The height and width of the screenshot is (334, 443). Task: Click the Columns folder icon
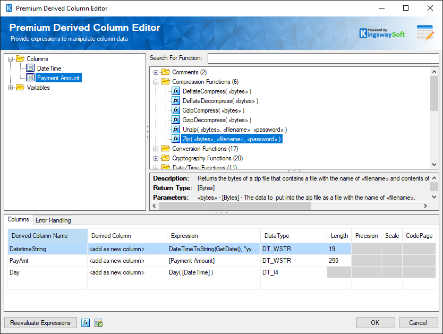20,58
